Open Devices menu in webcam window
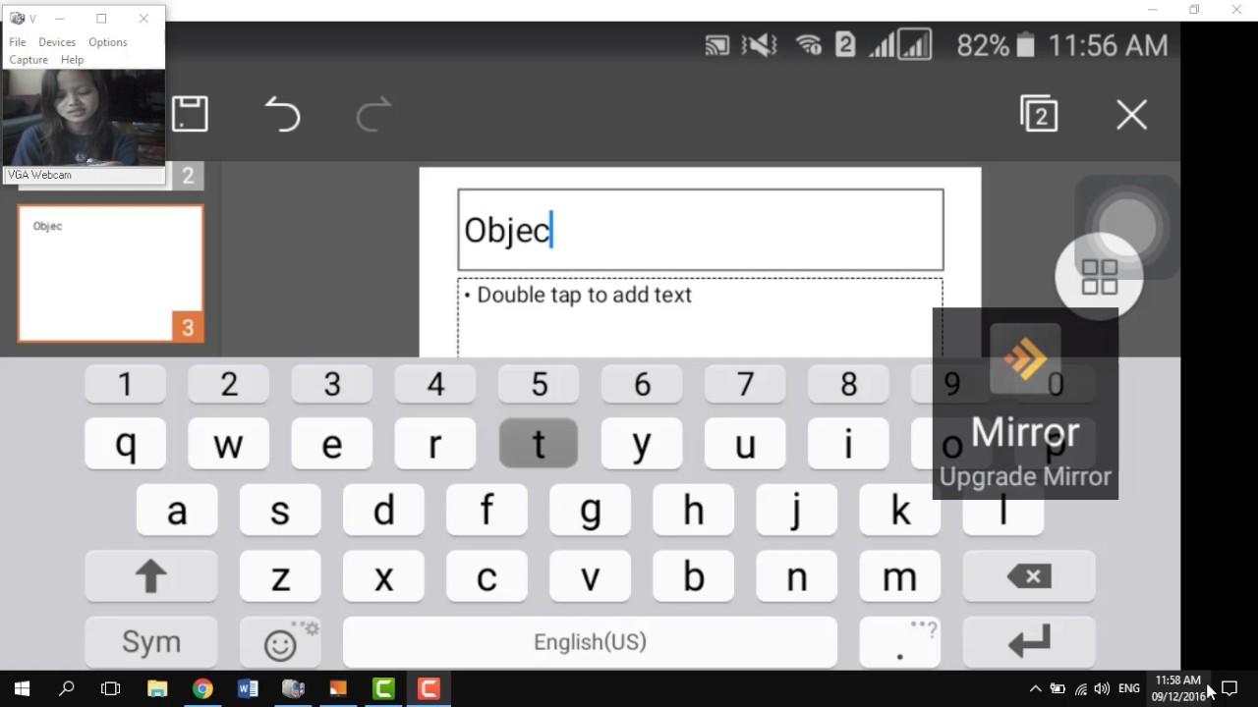 click(x=57, y=42)
